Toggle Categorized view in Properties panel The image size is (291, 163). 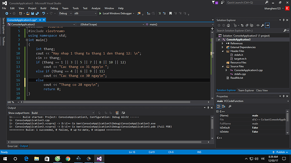click(x=219, y=106)
